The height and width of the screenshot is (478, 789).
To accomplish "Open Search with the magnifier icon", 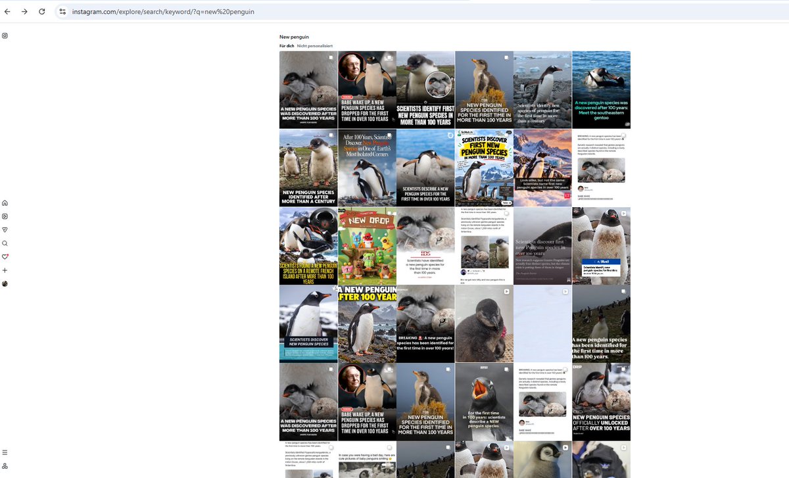I will (5, 243).
